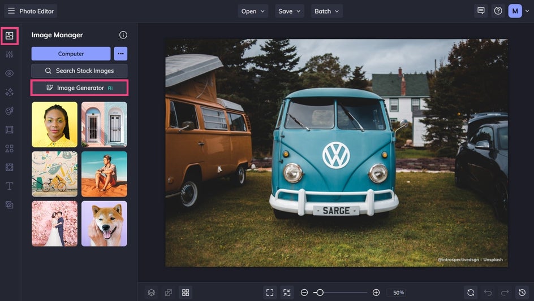
Task: Open the Overlays sidebar icon
Action: pyautogui.click(x=10, y=167)
